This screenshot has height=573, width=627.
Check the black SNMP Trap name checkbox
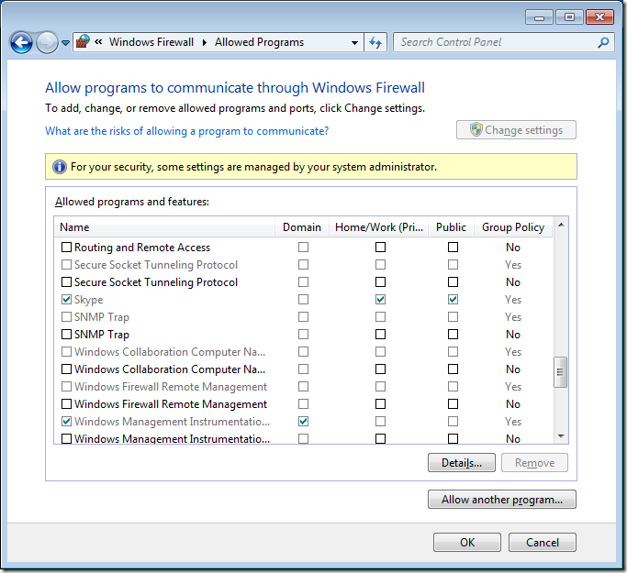(66, 335)
